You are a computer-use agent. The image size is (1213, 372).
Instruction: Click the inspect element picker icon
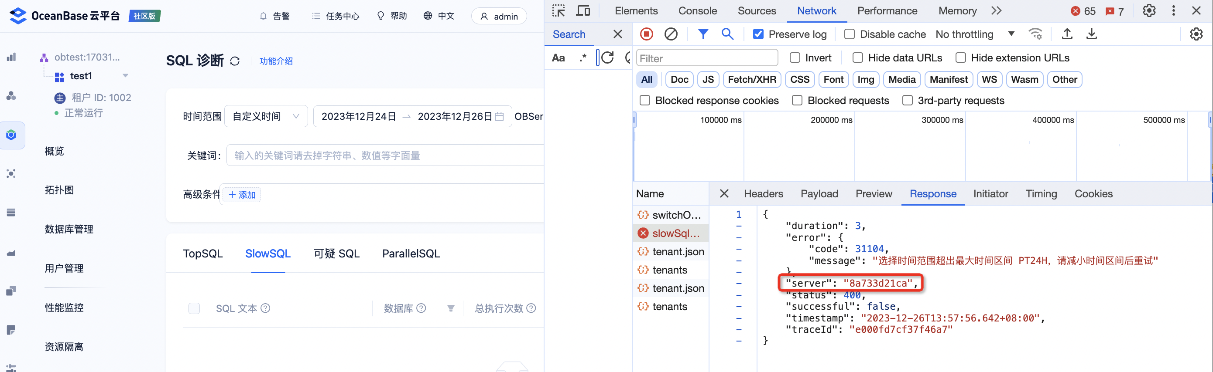click(559, 11)
